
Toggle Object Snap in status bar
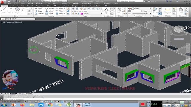click(42, 102)
